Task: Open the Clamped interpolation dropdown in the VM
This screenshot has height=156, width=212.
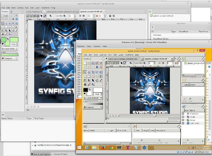Action: [93, 107]
